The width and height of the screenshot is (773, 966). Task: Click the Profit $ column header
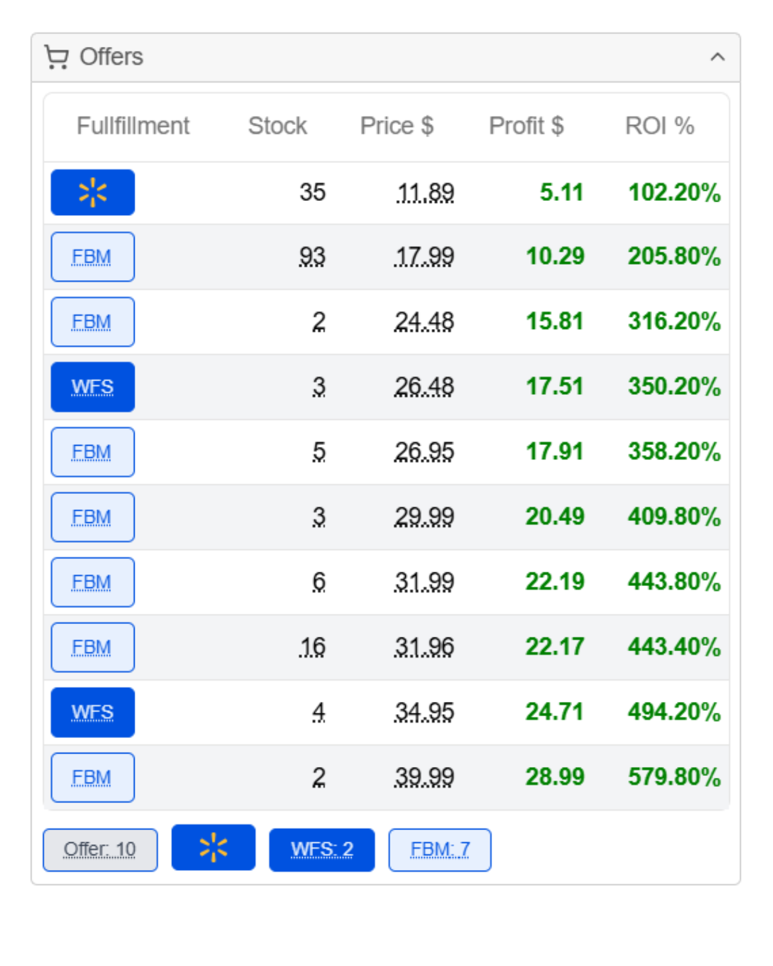click(x=526, y=126)
